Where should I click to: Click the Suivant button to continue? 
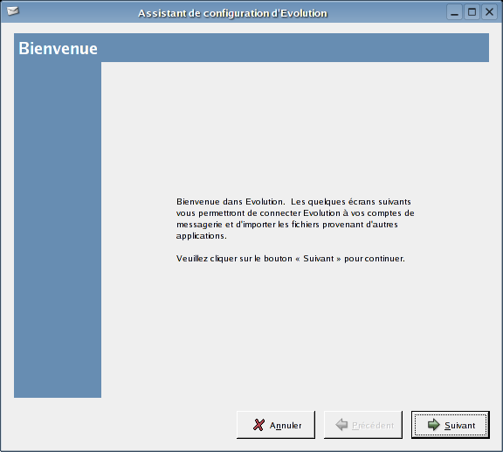(451, 425)
